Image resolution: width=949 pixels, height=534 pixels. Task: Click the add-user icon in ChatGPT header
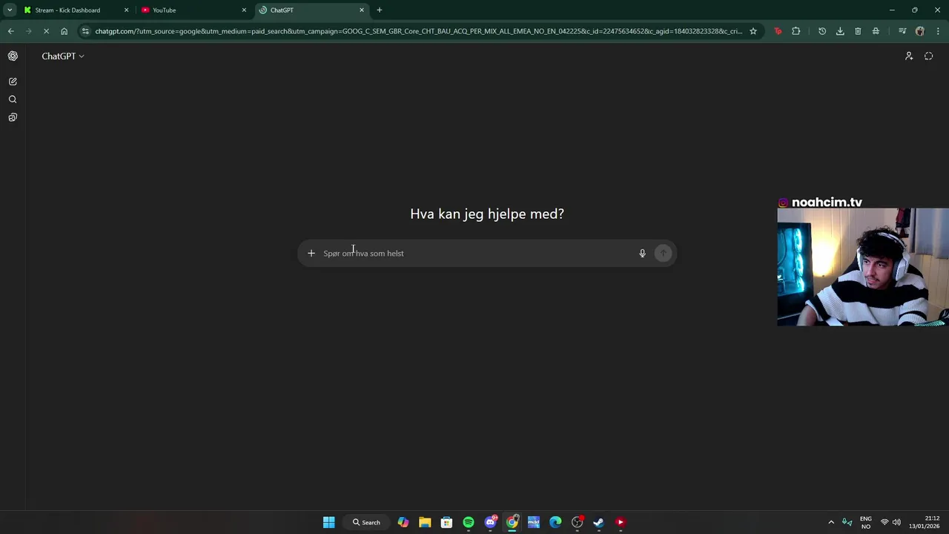point(909,56)
